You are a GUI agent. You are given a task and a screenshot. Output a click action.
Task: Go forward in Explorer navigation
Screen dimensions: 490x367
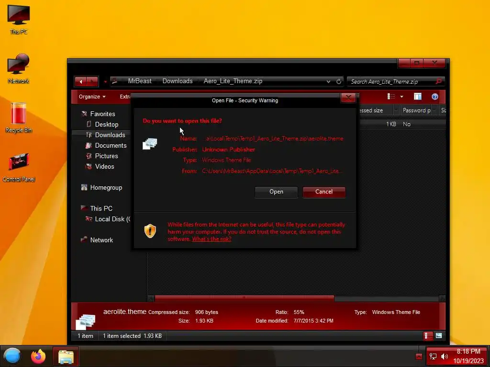click(92, 81)
